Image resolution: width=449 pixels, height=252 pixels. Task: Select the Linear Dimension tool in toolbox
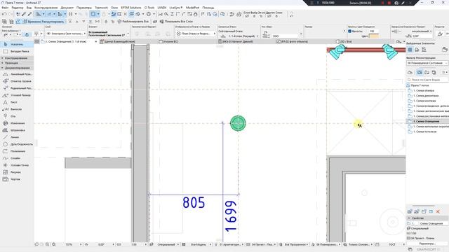point(17,74)
